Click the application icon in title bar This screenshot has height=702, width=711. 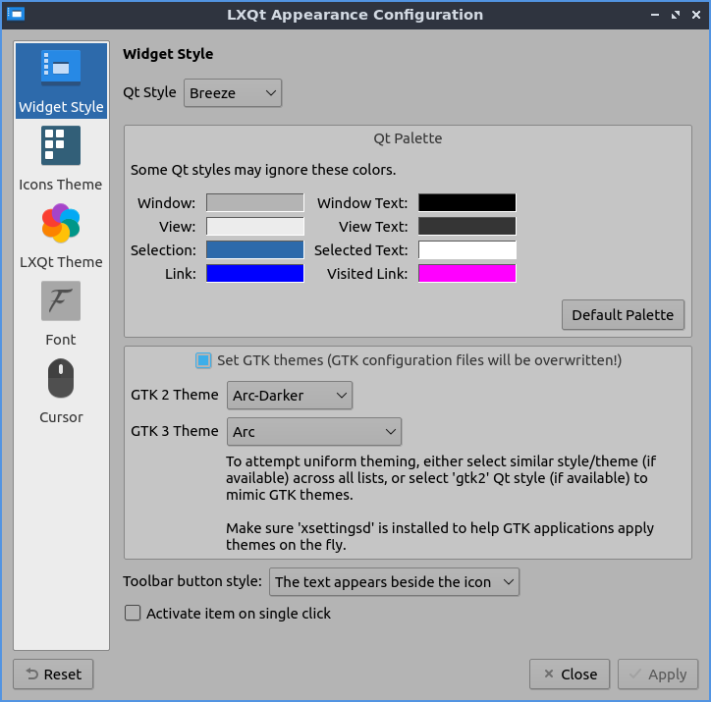point(15,15)
